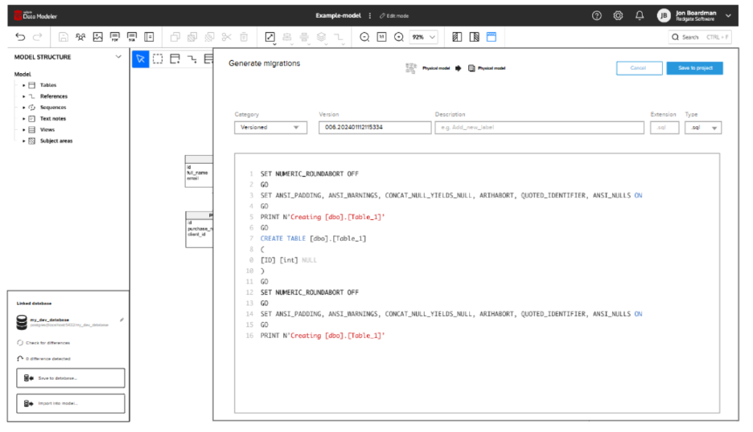Open the help question mark icon
The image size is (753, 432).
[x=596, y=15]
